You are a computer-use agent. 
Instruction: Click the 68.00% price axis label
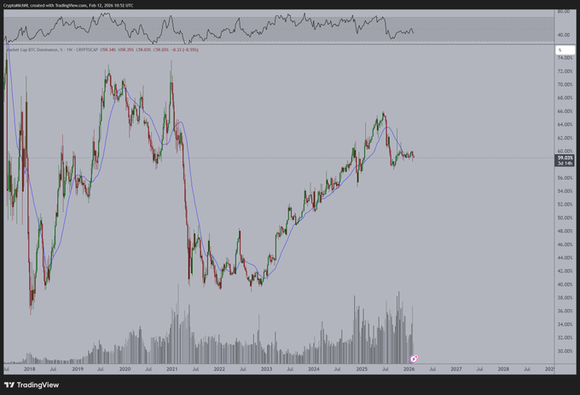(565, 98)
